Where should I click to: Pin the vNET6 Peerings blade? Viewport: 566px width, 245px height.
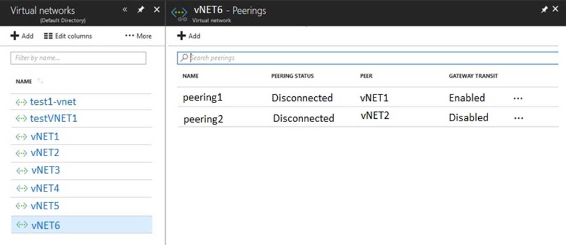tap(544, 10)
